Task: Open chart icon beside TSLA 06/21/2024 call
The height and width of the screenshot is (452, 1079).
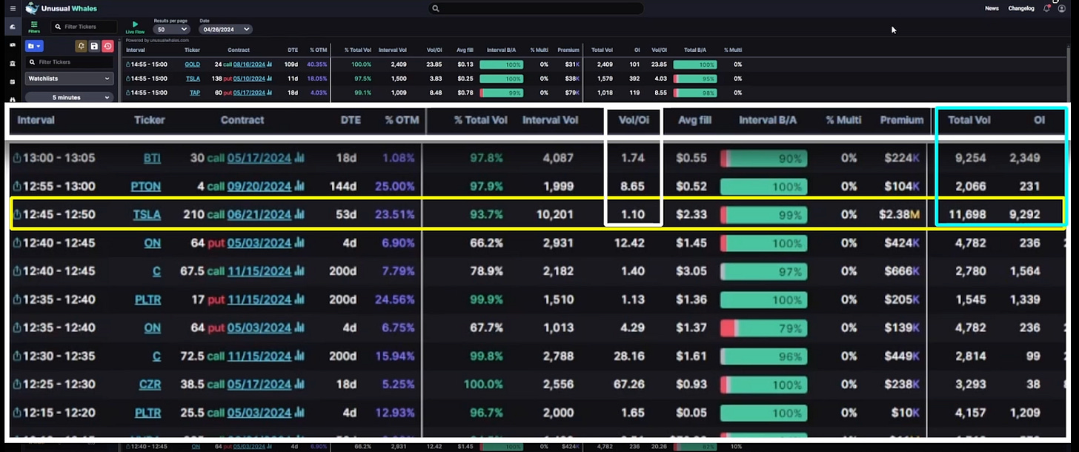Action: click(x=299, y=215)
